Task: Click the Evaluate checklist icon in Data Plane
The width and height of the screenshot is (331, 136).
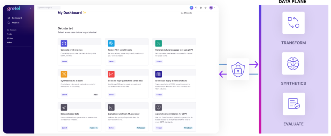Action: (x=294, y=104)
